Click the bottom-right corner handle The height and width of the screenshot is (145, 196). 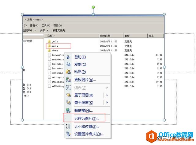click(x=164, y=120)
